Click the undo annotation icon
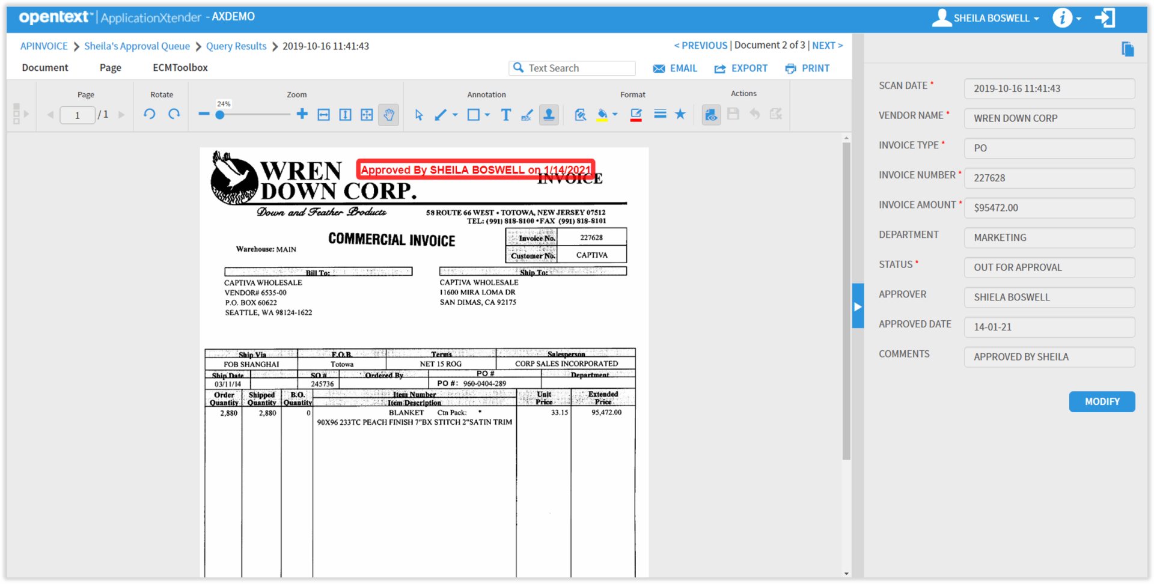Viewport: 1154px width, 584px height. (754, 114)
